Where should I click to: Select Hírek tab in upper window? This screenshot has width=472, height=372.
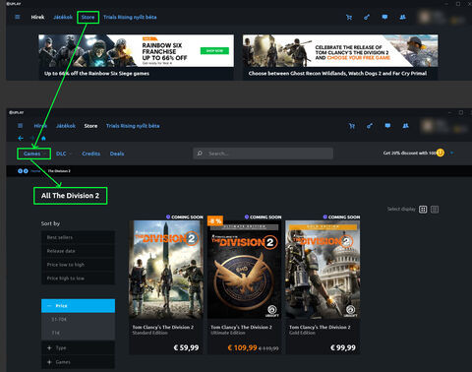point(37,17)
